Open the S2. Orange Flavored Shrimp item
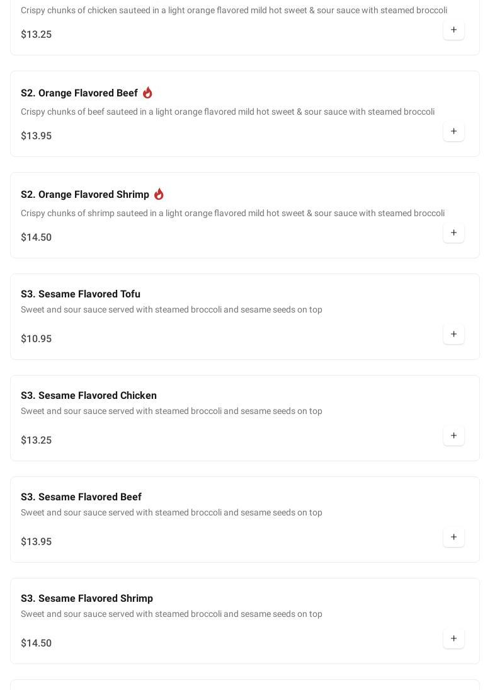This screenshot has width=490, height=690. click(85, 195)
